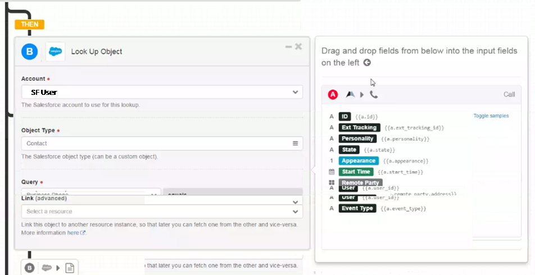This screenshot has height=275, width=535.
Task: Open the Select a resource dropdown
Action: coord(162,211)
